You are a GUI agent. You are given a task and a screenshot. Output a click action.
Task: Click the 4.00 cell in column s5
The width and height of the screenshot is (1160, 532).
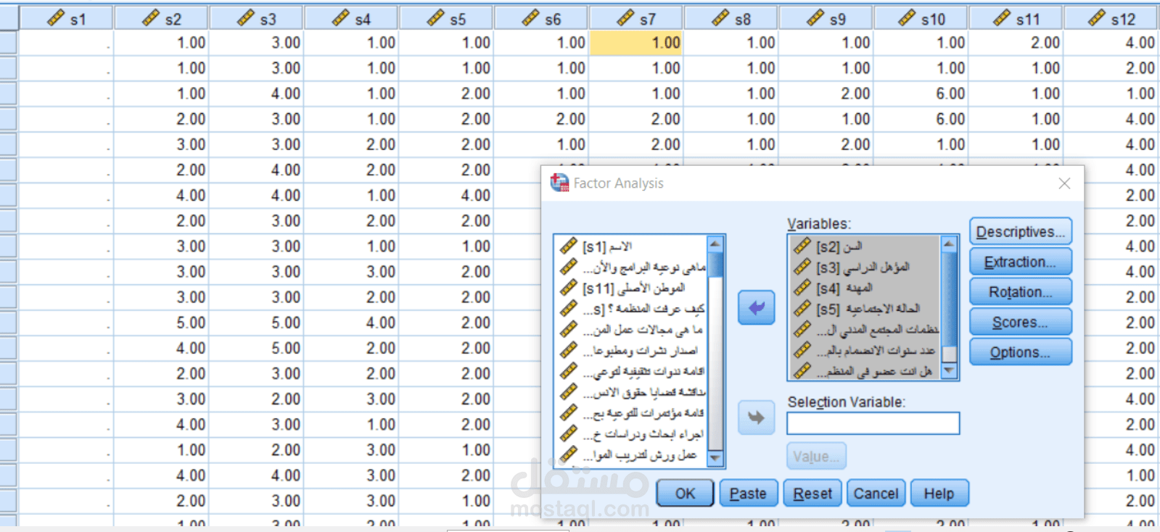point(446,196)
